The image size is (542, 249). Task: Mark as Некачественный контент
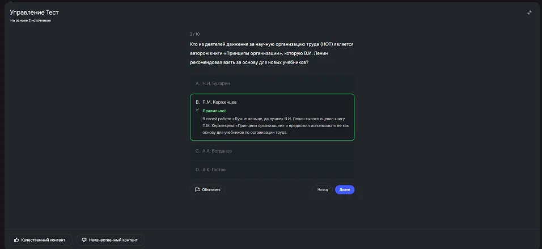point(110,240)
